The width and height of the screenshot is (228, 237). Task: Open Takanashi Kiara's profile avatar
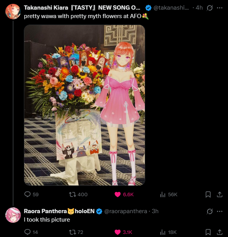point(13,12)
